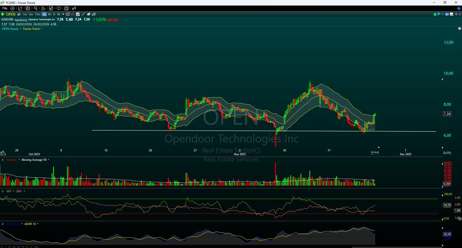Open the new chart toolbar icon
The height and width of the screenshot is (248, 462).
(20, 8)
